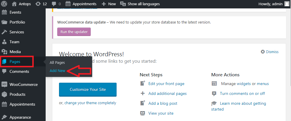Click Dismiss link on welcome panel

click(x=272, y=52)
